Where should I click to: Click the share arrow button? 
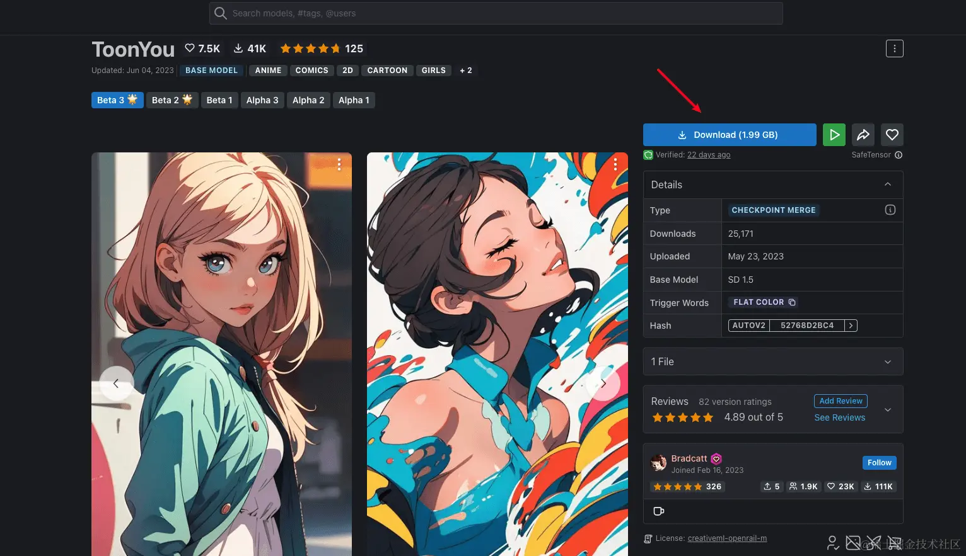[x=863, y=135]
